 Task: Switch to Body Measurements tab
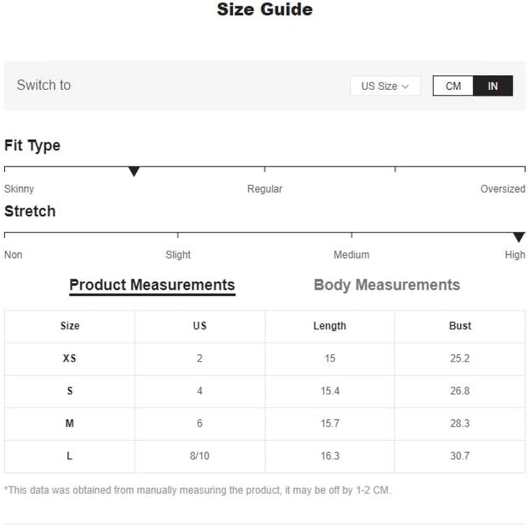387,285
